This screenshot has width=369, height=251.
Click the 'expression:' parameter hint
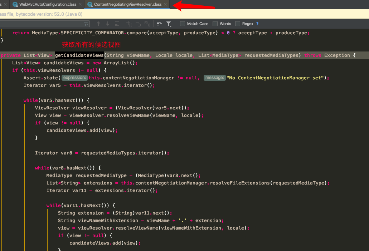tap(74, 78)
